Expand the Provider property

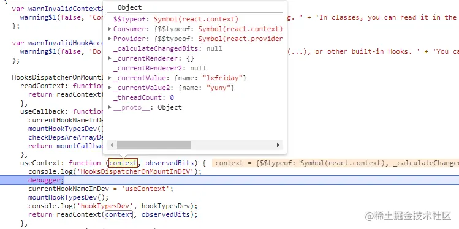pyautogui.click(x=110, y=39)
